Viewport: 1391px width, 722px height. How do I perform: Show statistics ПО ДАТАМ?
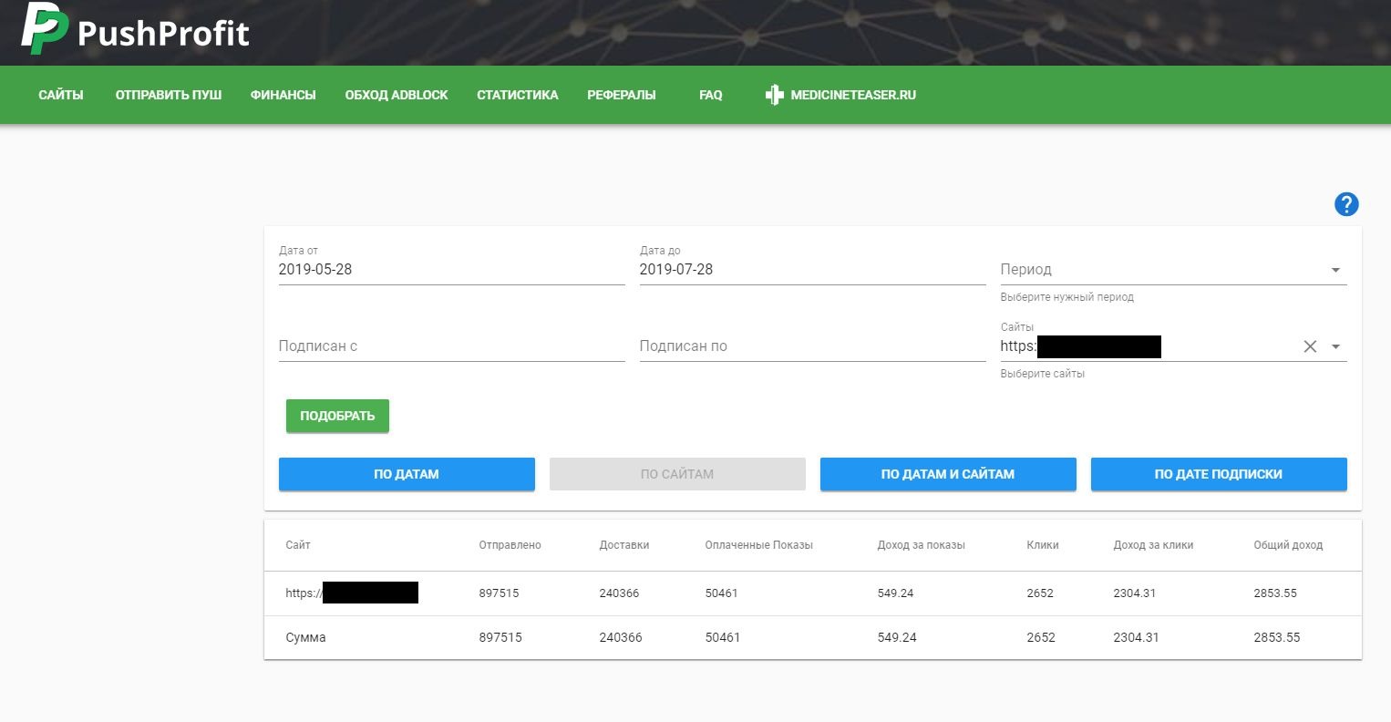407,474
